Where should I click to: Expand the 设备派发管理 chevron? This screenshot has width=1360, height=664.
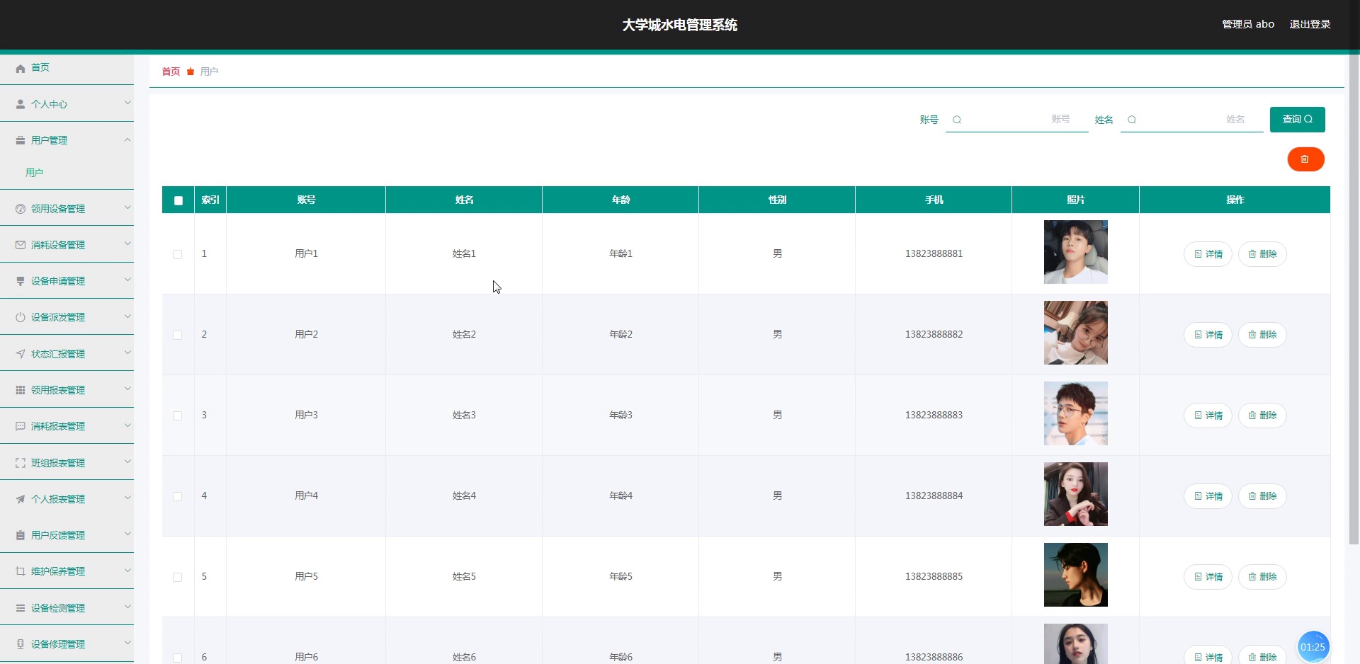pyautogui.click(x=127, y=316)
